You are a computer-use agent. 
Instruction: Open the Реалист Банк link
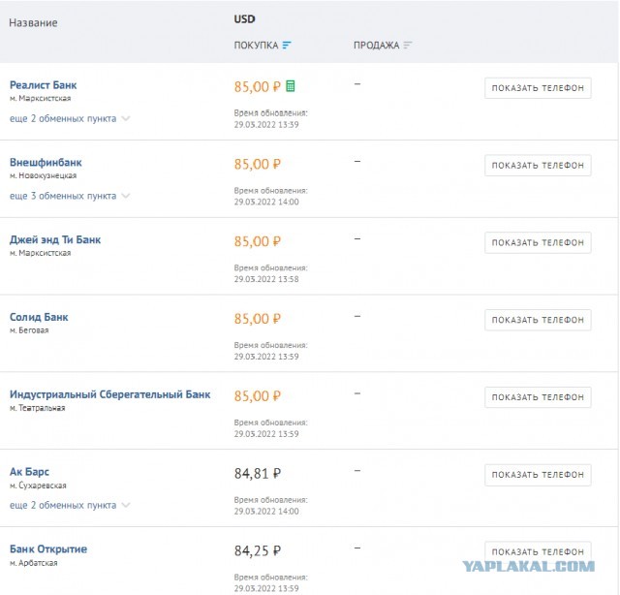tap(43, 85)
